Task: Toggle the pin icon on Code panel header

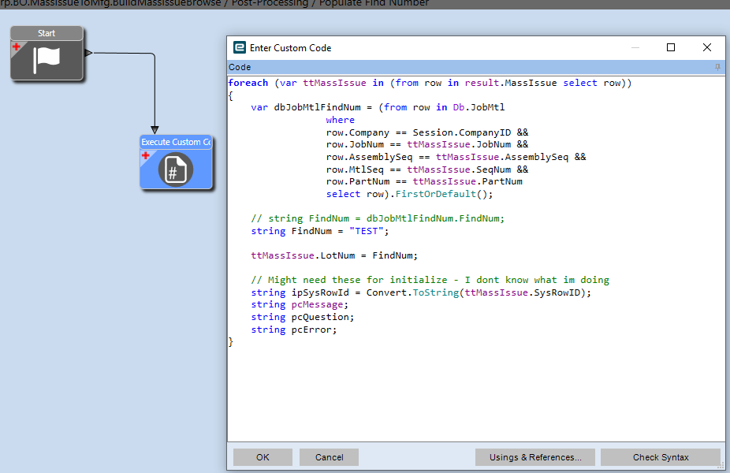Action: click(717, 67)
